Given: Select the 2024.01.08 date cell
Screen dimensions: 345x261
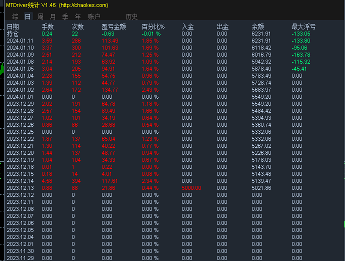Looking at the screenshot, I should click(20, 62).
